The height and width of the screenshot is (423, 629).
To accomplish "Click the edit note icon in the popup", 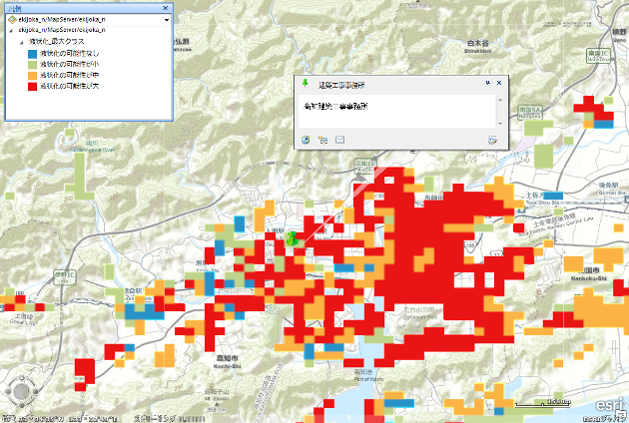I will (492, 140).
